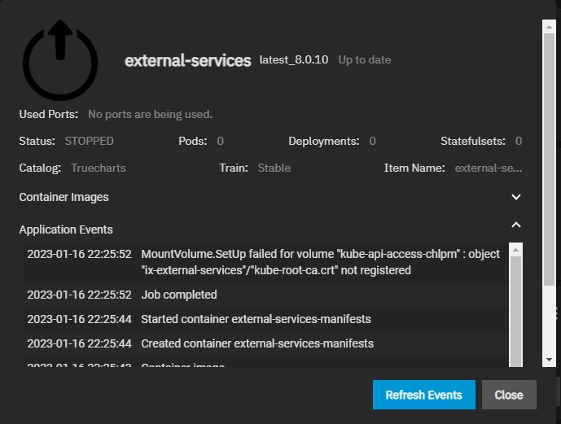This screenshot has height=424, width=561.
Task: Click the truncated Item Name value
Action: point(488,168)
